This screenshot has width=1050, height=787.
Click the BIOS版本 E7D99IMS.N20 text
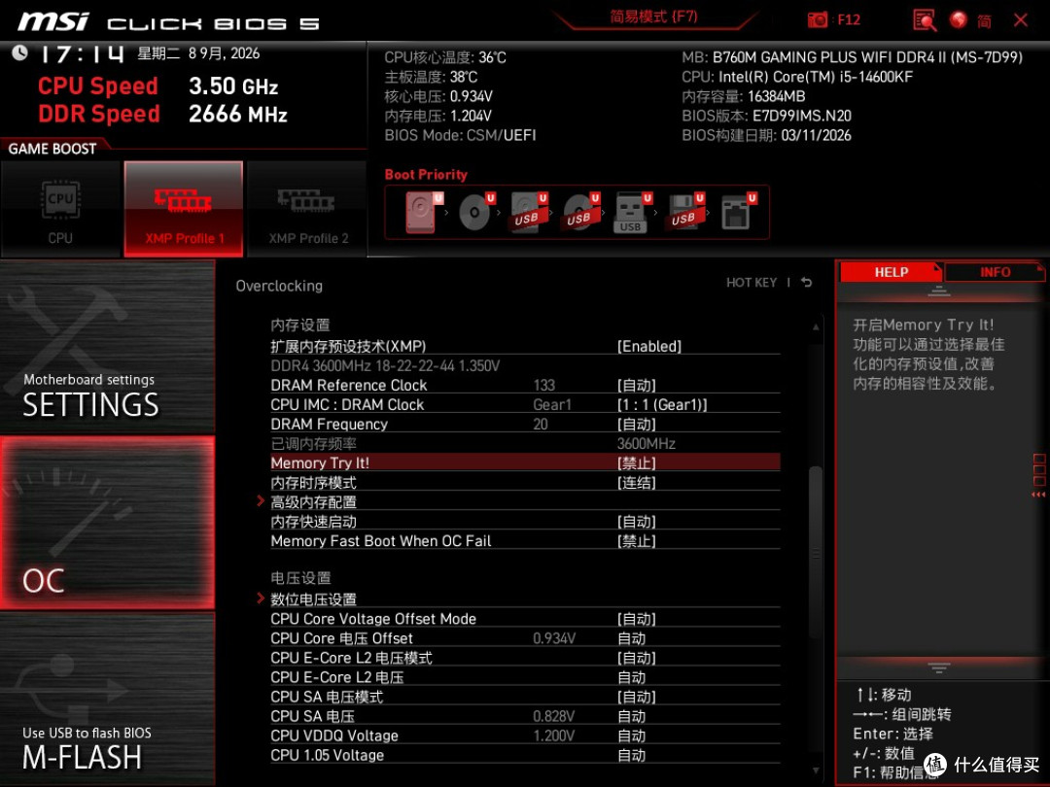pos(767,116)
